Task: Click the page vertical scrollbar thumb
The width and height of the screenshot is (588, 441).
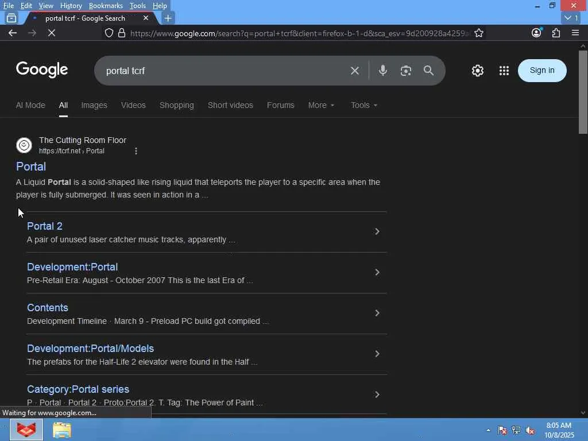Action: coord(583,92)
